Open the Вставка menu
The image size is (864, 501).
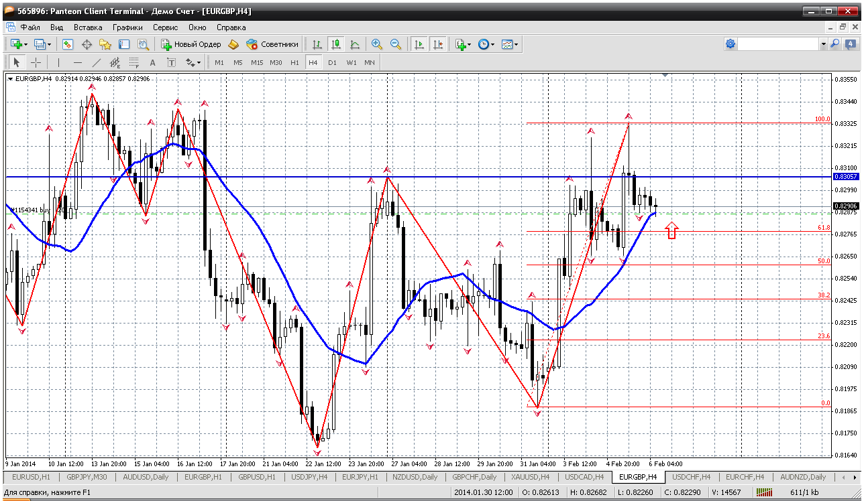point(88,27)
